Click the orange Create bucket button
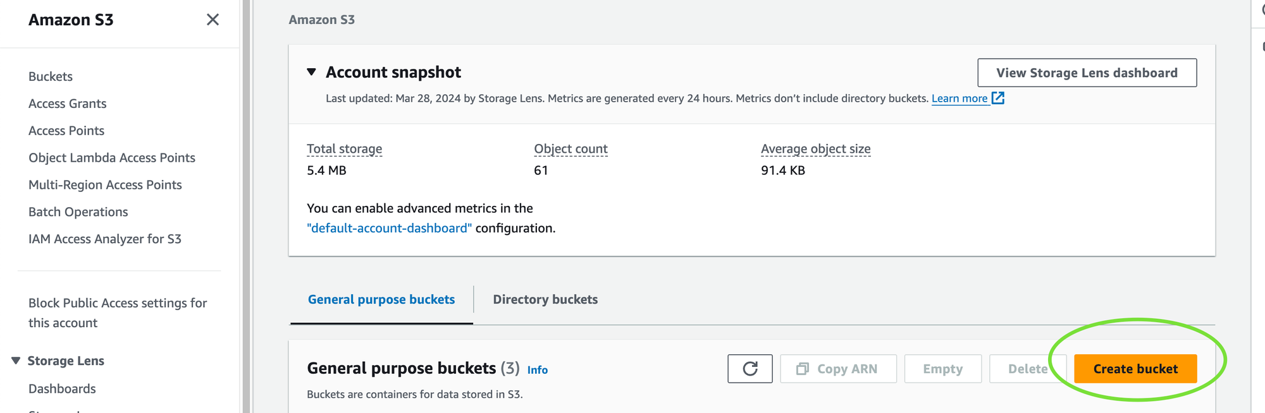Viewport: 1265px width, 413px height. [x=1135, y=369]
